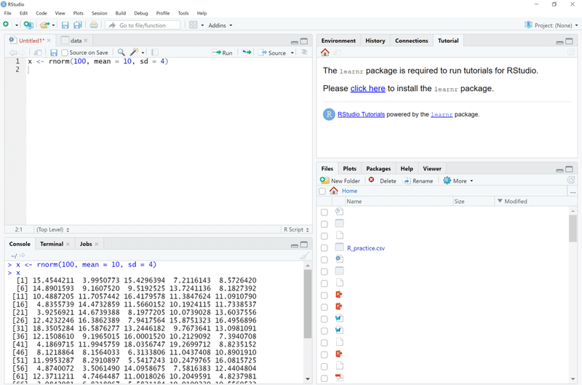Switch to the Environment tab

pyautogui.click(x=338, y=41)
